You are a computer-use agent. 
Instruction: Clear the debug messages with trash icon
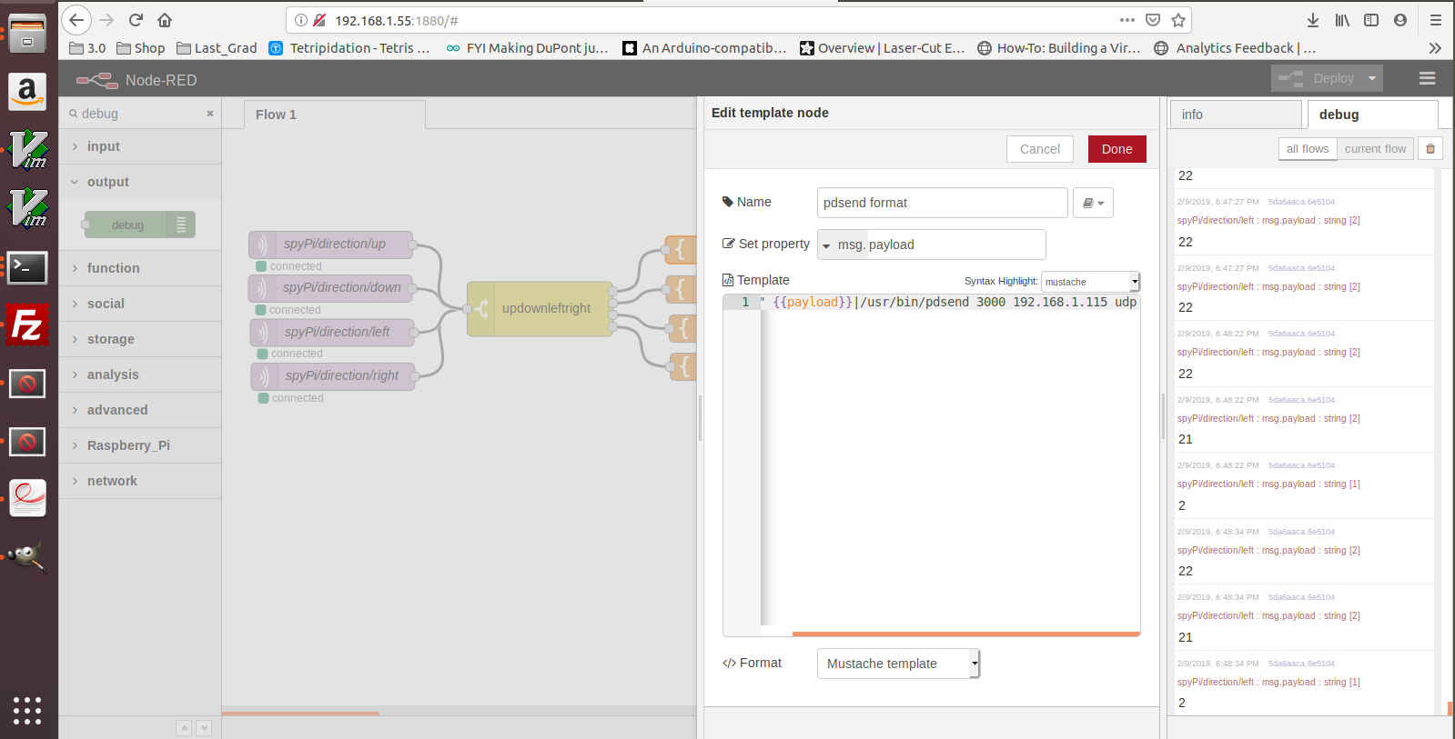(1430, 149)
